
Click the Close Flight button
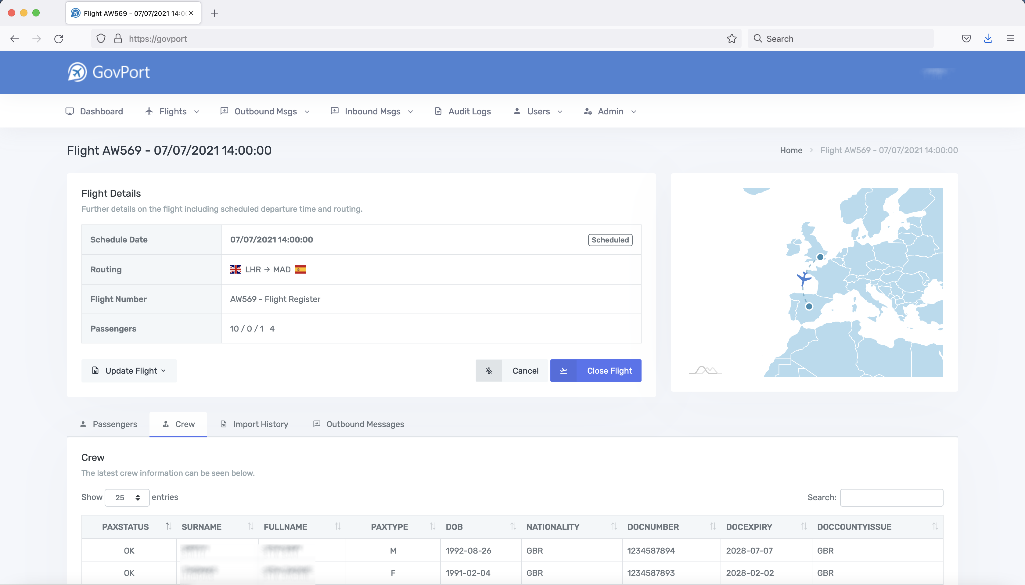pos(609,371)
